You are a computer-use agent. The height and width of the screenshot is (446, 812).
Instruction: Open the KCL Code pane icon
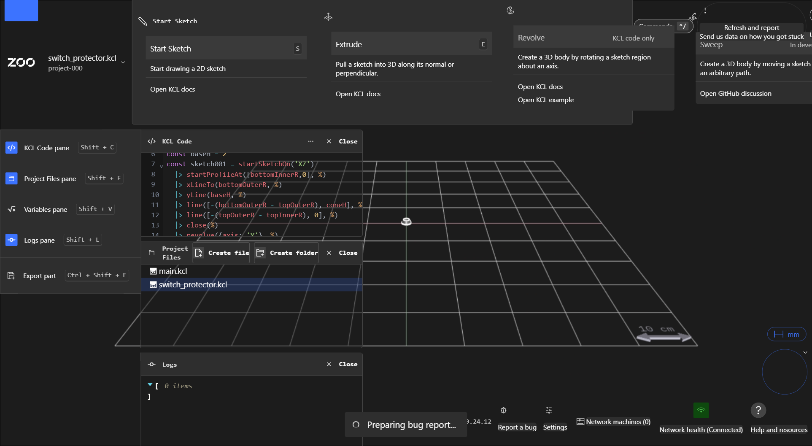point(11,148)
